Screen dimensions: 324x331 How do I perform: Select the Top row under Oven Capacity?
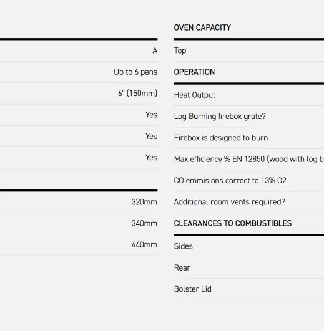coord(248,51)
